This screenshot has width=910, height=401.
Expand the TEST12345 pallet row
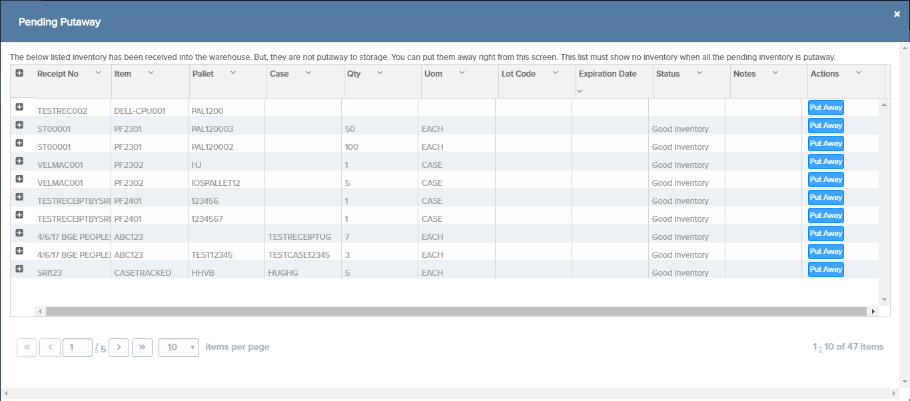(x=19, y=250)
